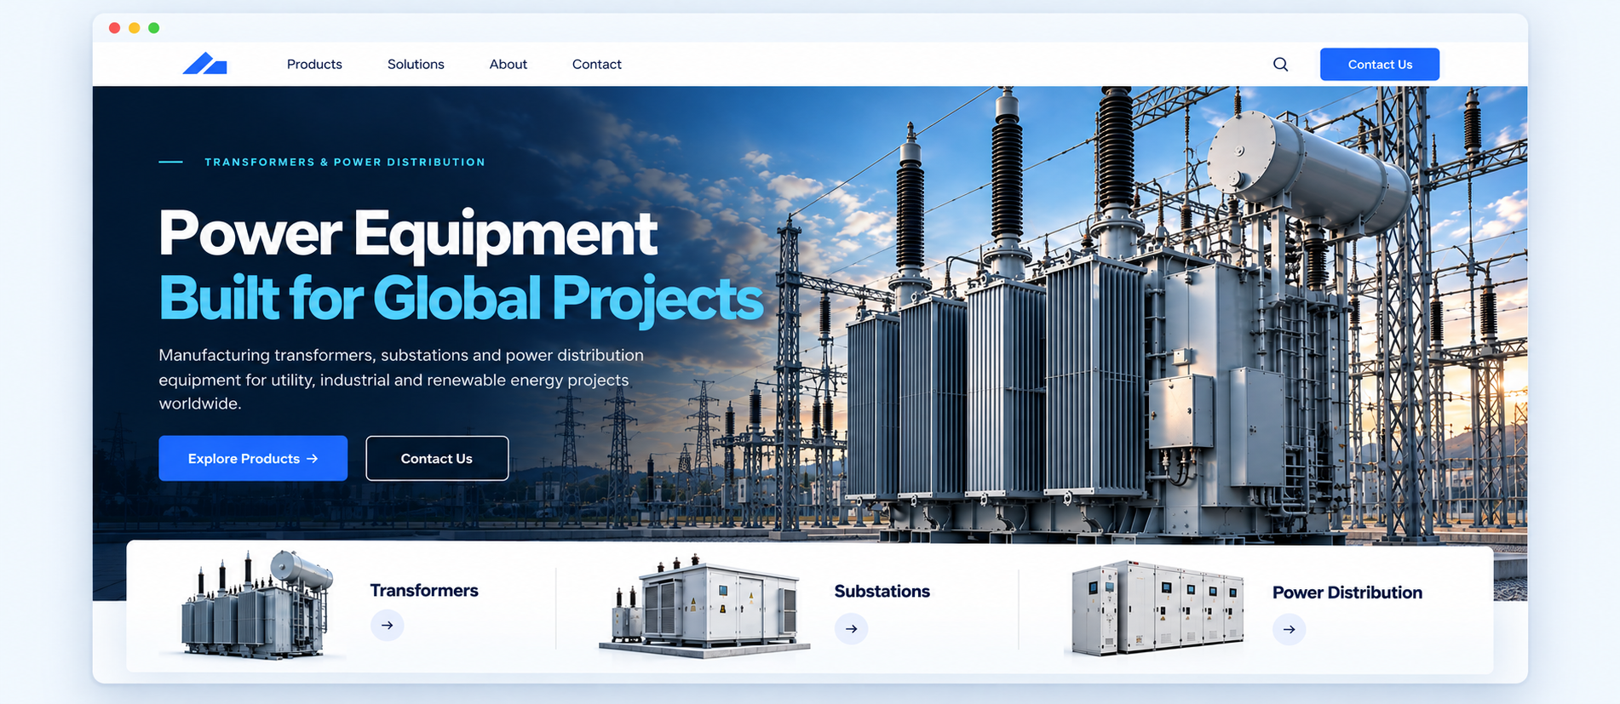Click the Explore Products button
Screen dimensions: 1620x704
253,458
